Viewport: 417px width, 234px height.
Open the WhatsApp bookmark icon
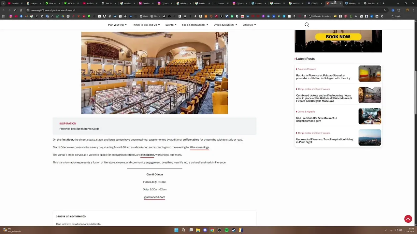[58, 16]
